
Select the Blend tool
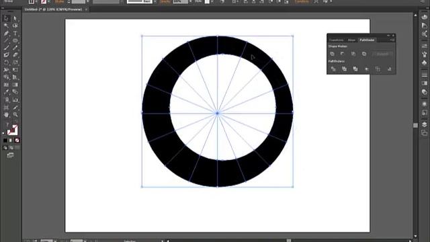click(x=15, y=92)
